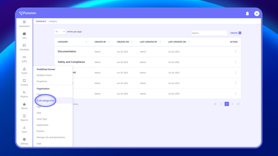Open the entries per page dropdown
The height and width of the screenshot is (156, 278).
coord(60,31)
